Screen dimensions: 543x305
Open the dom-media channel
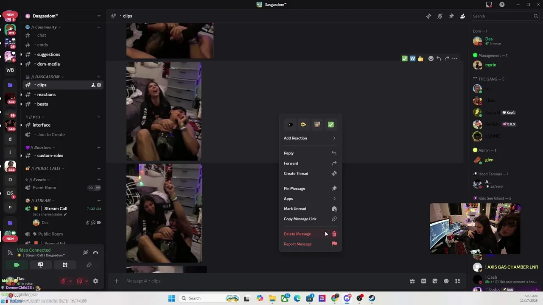[63, 64]
